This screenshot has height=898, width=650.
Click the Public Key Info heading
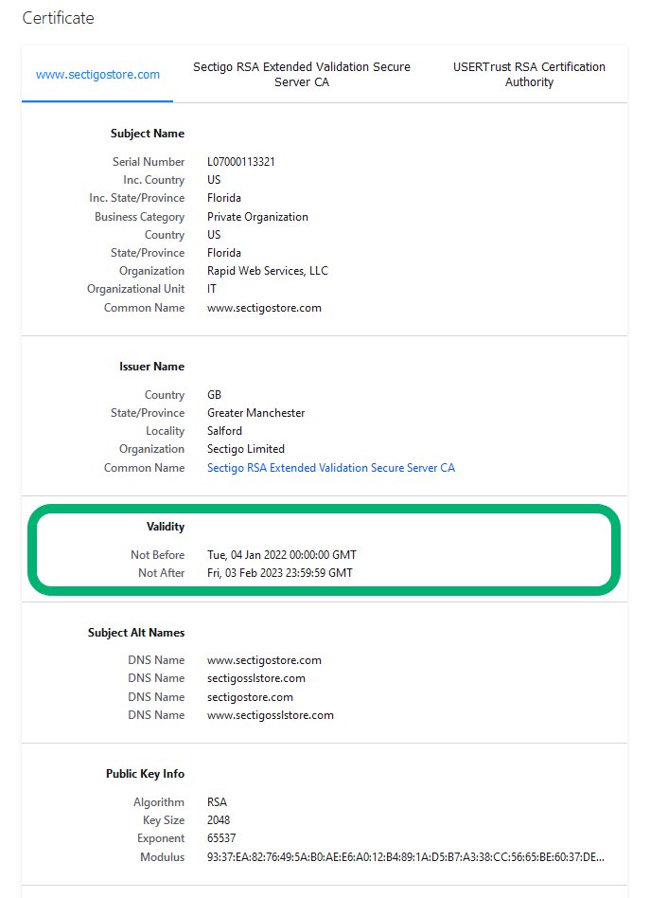(x=146, y=774)
